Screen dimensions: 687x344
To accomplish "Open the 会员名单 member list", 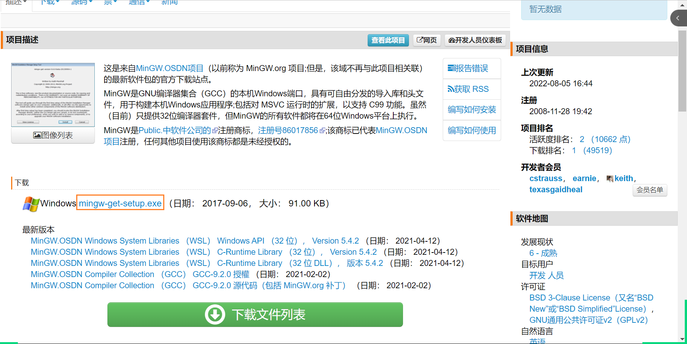I will point(650,190).
